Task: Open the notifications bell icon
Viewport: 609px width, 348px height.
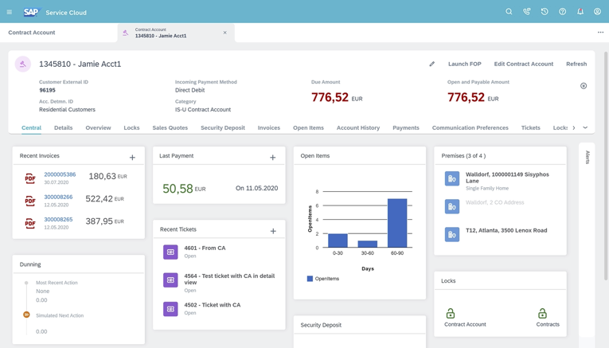Action: [x=580, y=12]
